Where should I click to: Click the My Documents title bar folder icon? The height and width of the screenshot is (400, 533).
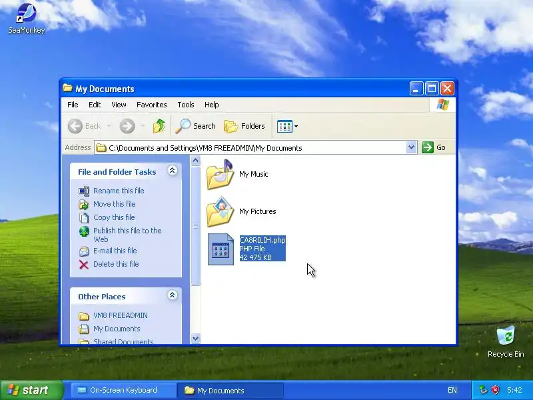(x=68, y=88)
